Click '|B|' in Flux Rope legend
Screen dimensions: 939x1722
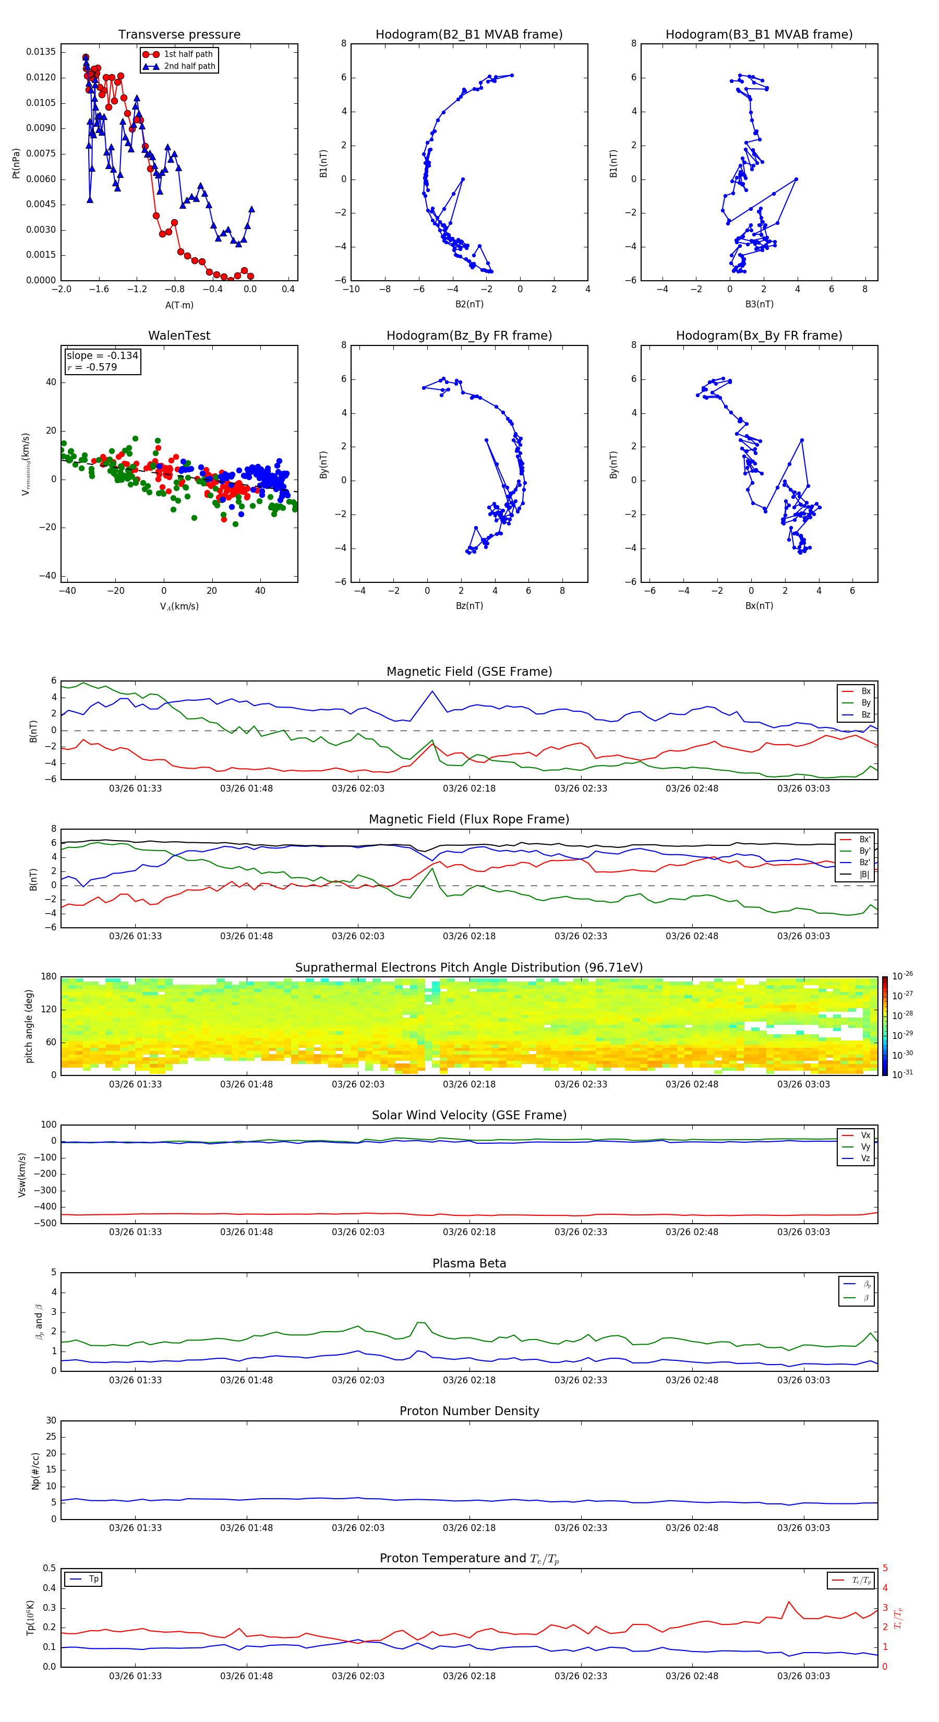click(x=865, y=875)
